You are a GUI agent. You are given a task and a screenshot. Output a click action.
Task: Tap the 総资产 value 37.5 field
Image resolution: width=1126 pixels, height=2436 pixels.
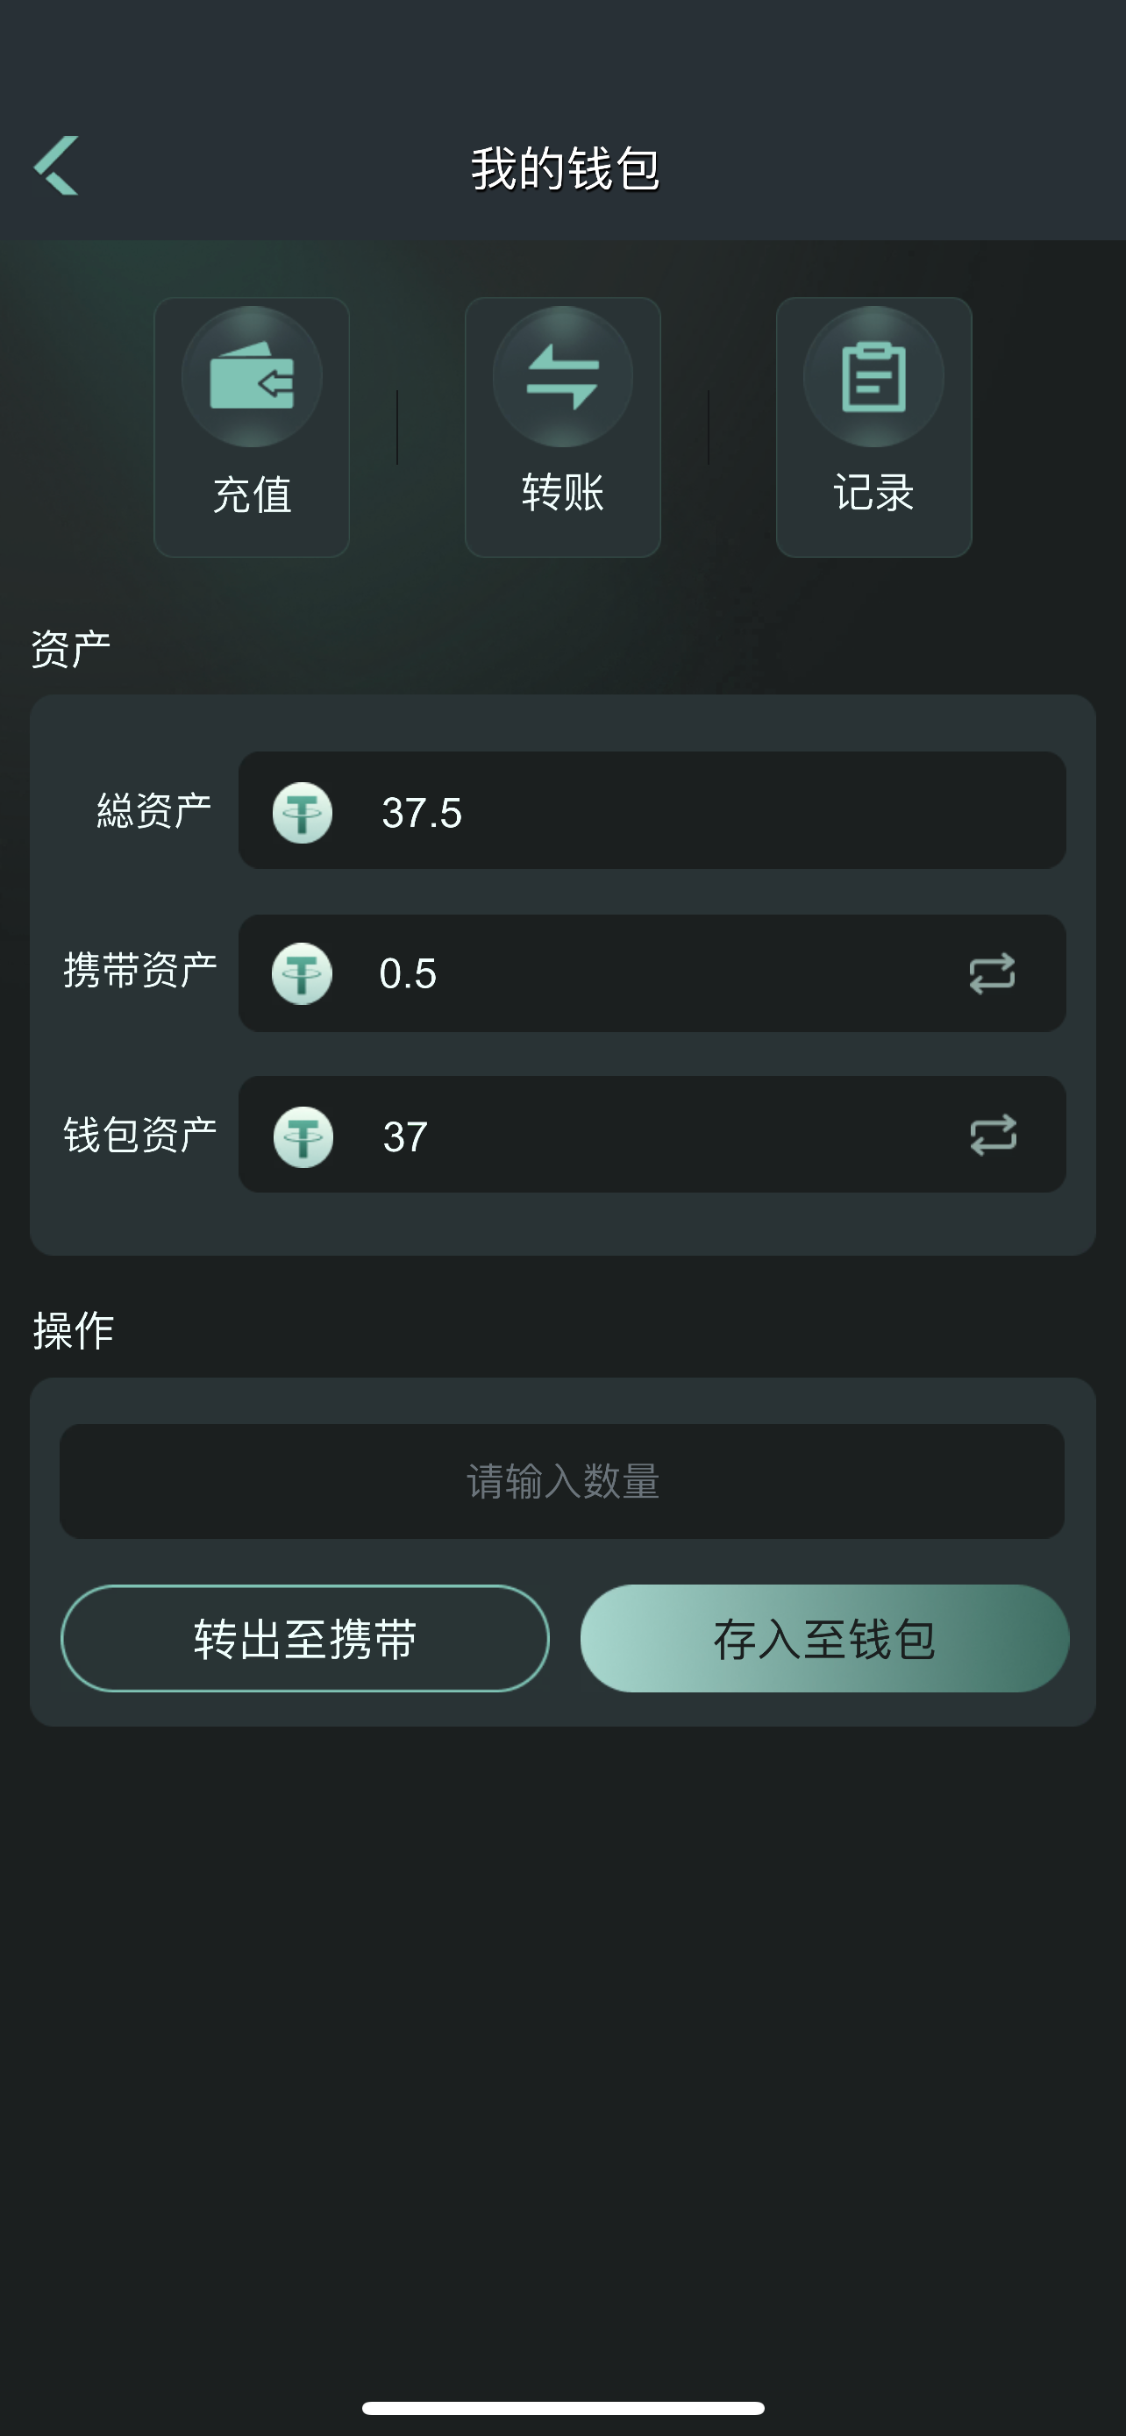422,812
